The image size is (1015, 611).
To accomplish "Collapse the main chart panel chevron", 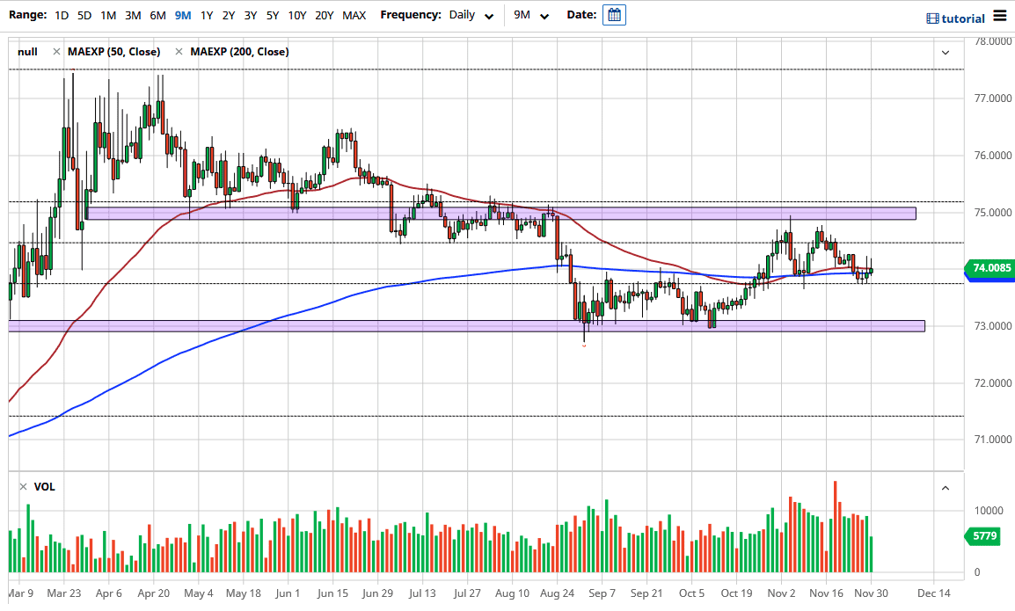I will pos(946,53).
